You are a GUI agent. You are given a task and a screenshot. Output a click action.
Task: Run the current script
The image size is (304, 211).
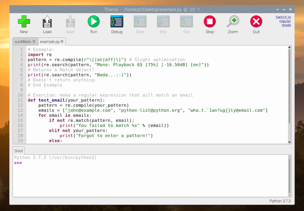(x=94, y=22)
